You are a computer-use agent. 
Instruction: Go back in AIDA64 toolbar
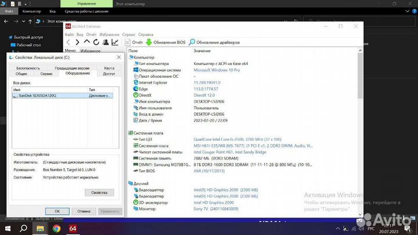pos(69,42)
